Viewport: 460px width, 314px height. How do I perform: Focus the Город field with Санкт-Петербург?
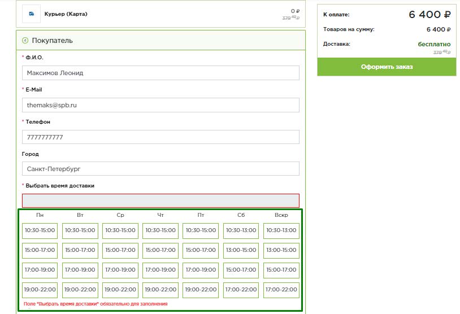tap(160, 169)
